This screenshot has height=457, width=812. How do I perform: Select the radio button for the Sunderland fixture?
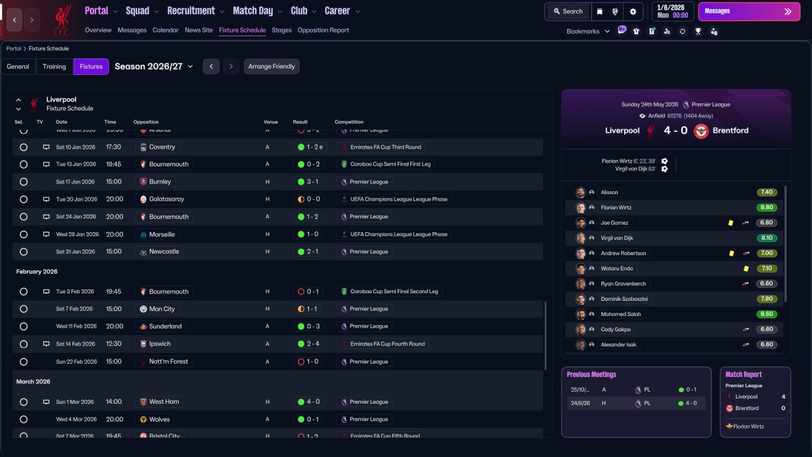tap(23, 326)
